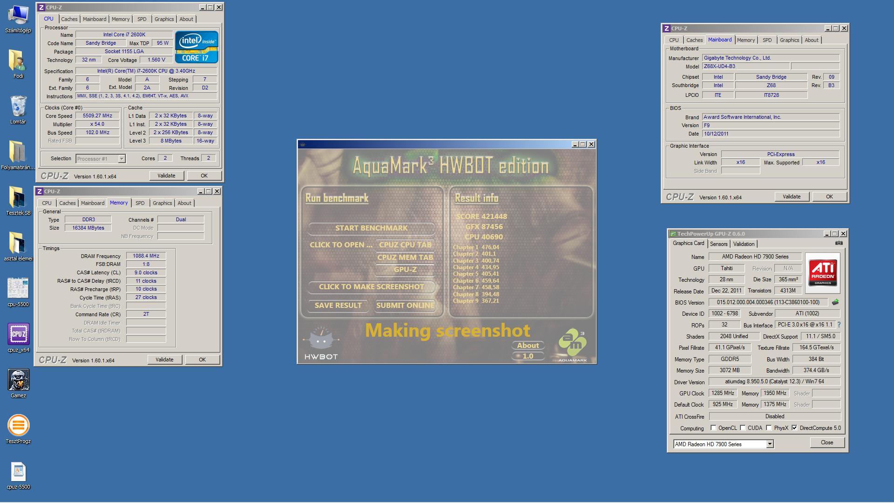Open the CPUZ MEM TAB button
The width and height of the screenshot is (894, 503).
[x=405, y=258]
